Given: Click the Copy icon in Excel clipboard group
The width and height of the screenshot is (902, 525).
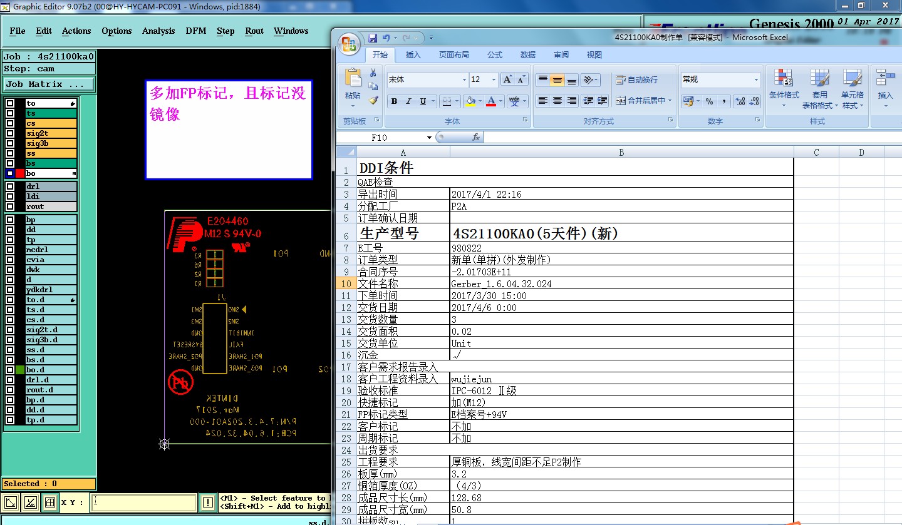Looking at the screenshot, I should [x=373, y=86].
